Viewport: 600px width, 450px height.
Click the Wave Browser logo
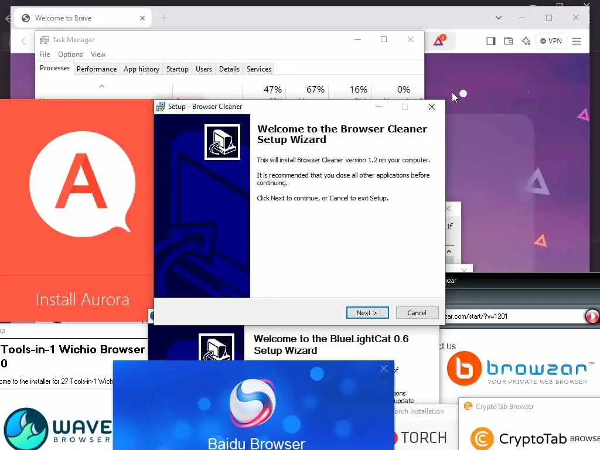[x=57, y=428]
